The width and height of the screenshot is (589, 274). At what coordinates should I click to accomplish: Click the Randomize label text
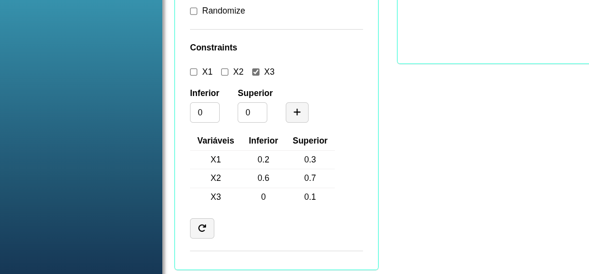224,11
